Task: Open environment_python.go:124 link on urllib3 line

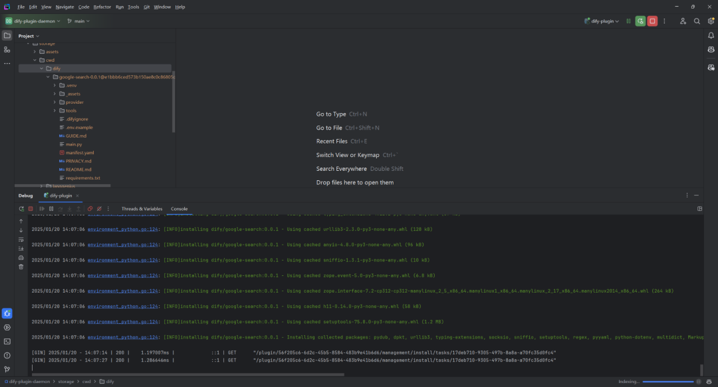Action: tap(123, 229)
